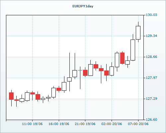Select the red candle after 02:00 20/06
This screenshot has width=166, height=133.
pyautogui.click(x=123, y=58)
